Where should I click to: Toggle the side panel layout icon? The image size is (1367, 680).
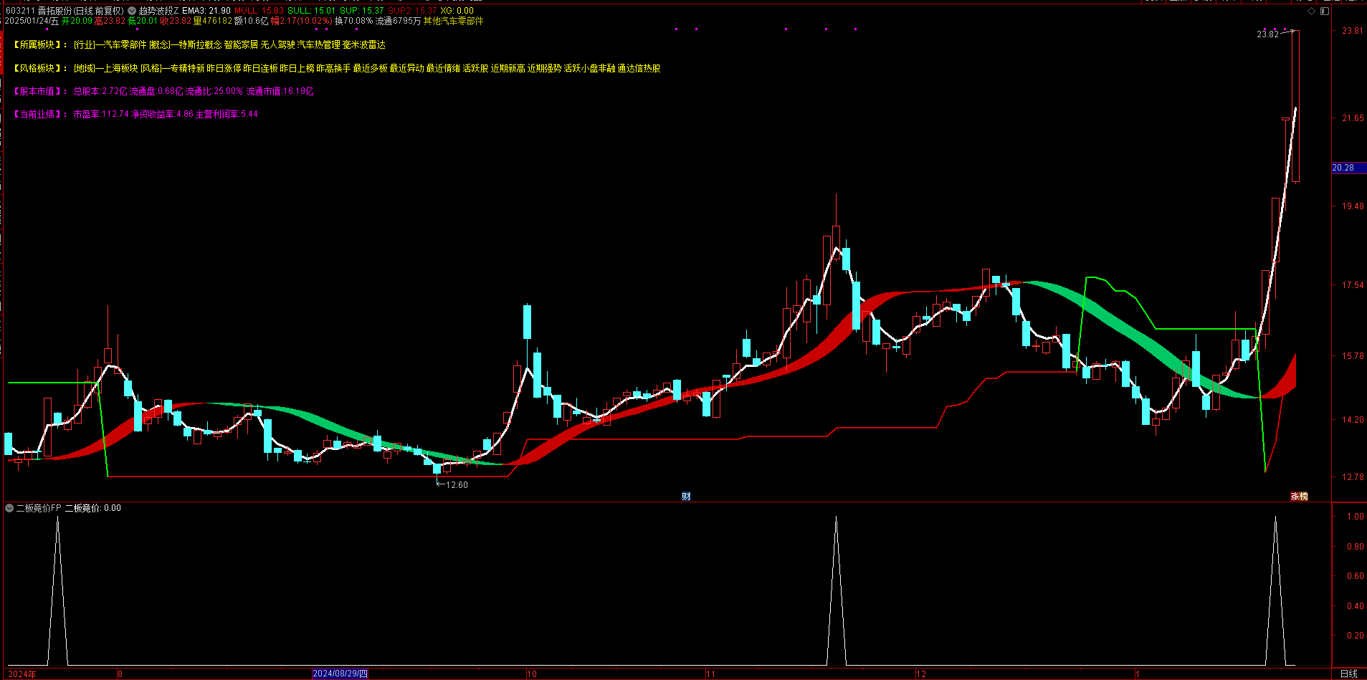tap(1325, 11)
